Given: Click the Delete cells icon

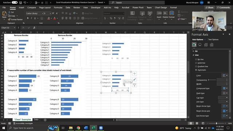Looking at the screenshot, I should [x=165, y=13].
